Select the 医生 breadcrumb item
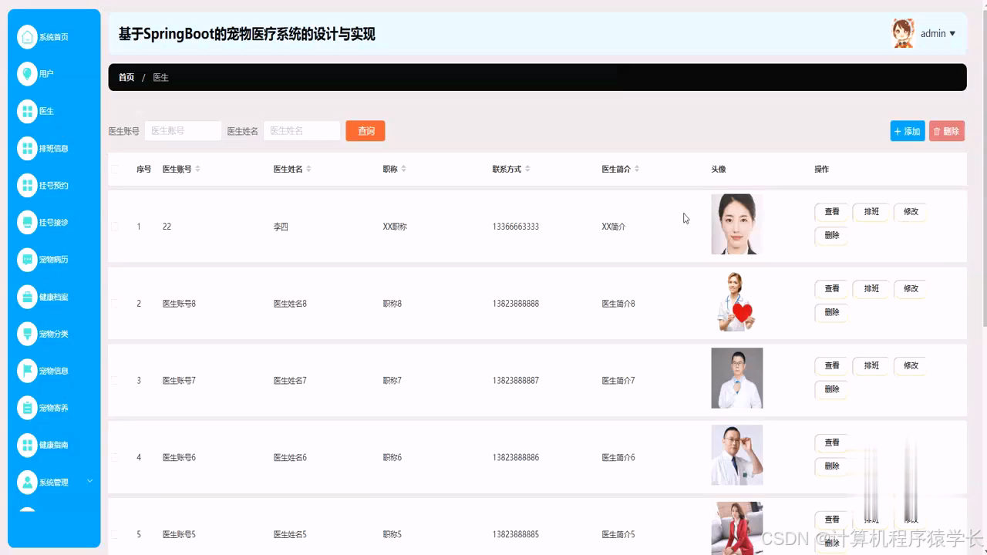987x555 pixels. [x=161, y=77]
